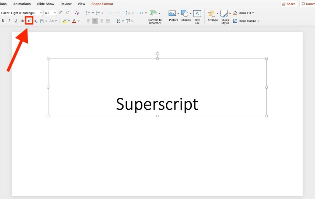
Task: Expand the Shape Outline dropdown
Action: 258,21
